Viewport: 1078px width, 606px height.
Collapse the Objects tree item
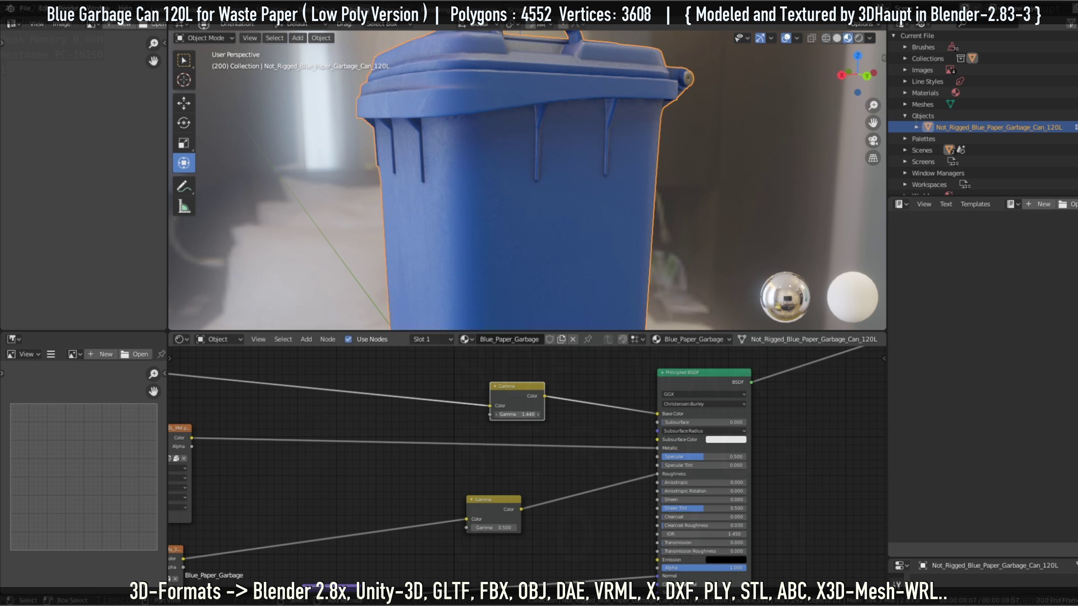click(x=905, y=116)
